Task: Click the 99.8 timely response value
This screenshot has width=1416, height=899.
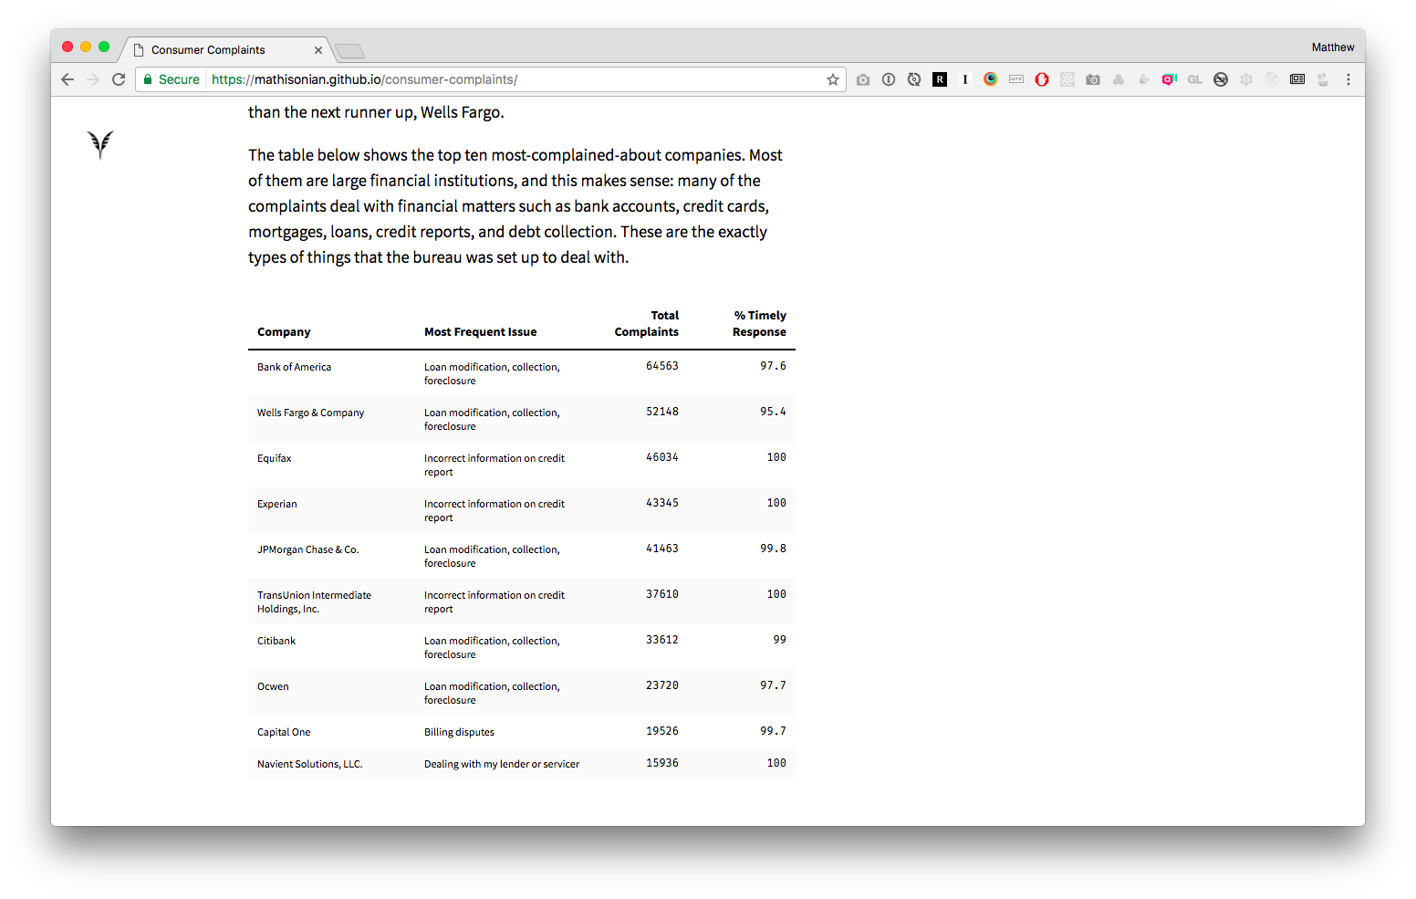Action: pyautogui.click(x=773, y=549)
